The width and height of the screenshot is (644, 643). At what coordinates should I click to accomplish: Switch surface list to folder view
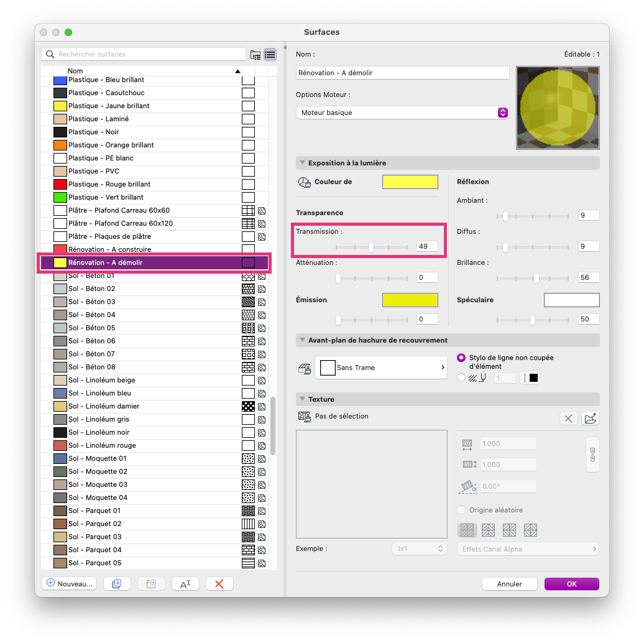255,55
